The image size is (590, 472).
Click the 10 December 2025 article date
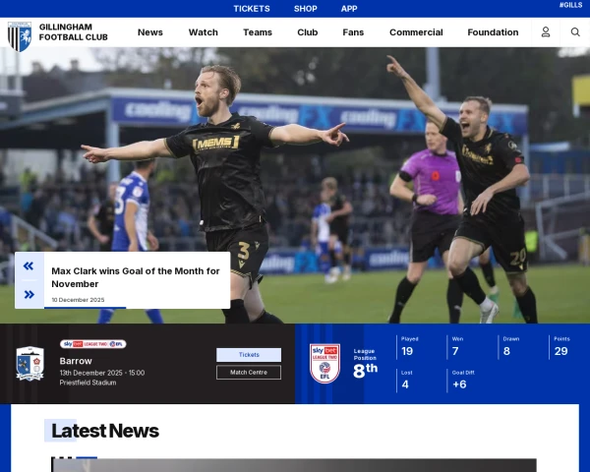coord(78,300)
